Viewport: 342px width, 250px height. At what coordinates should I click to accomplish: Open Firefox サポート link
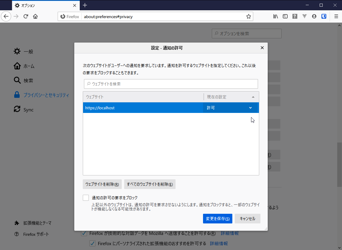pos(32,234)
